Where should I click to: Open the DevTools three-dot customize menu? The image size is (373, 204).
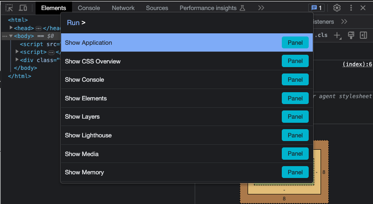click(350, 8)
